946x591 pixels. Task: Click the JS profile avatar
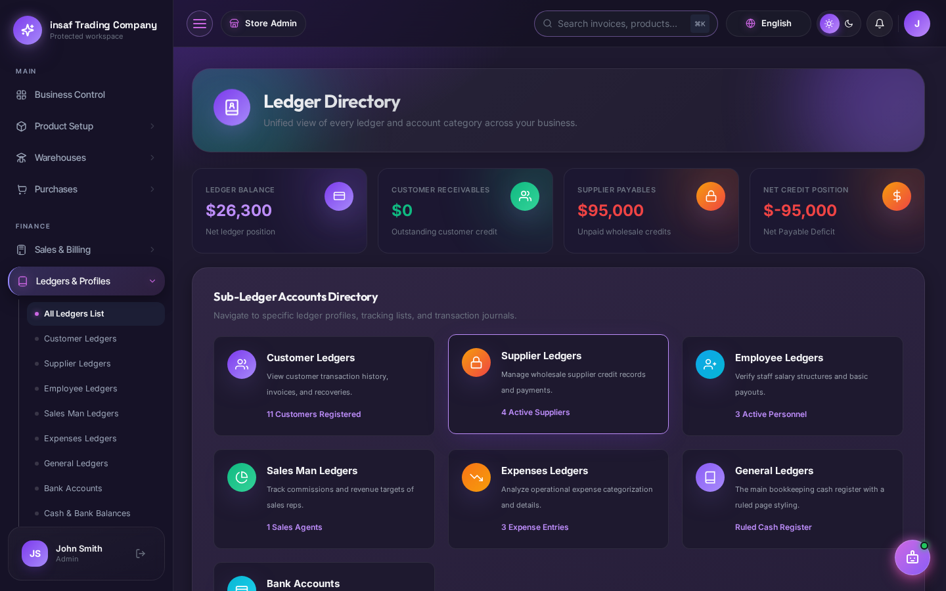(35, 554)
